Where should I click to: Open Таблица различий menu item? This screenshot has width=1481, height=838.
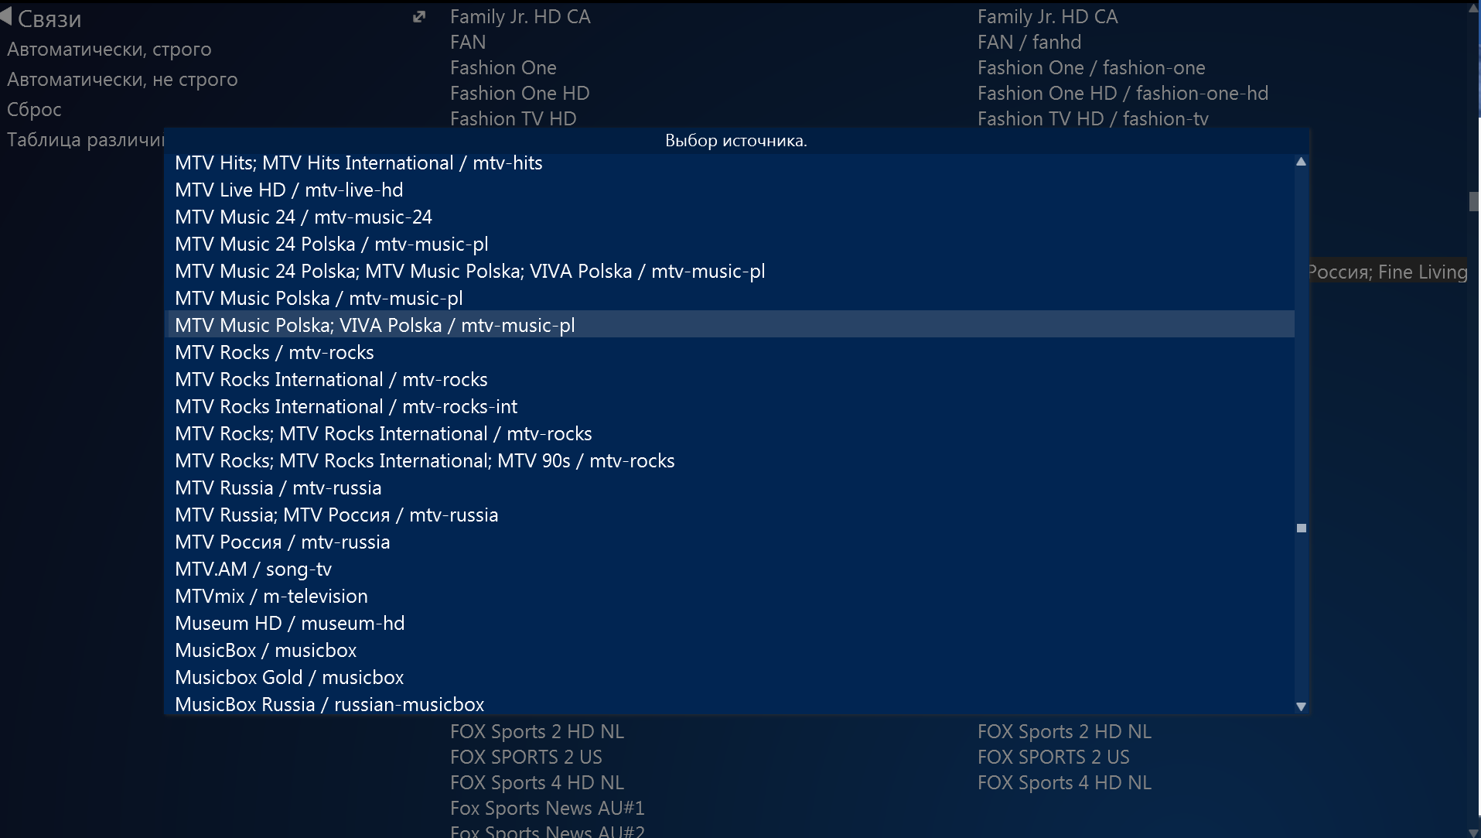pyautogui.click(x=85, y=139)
